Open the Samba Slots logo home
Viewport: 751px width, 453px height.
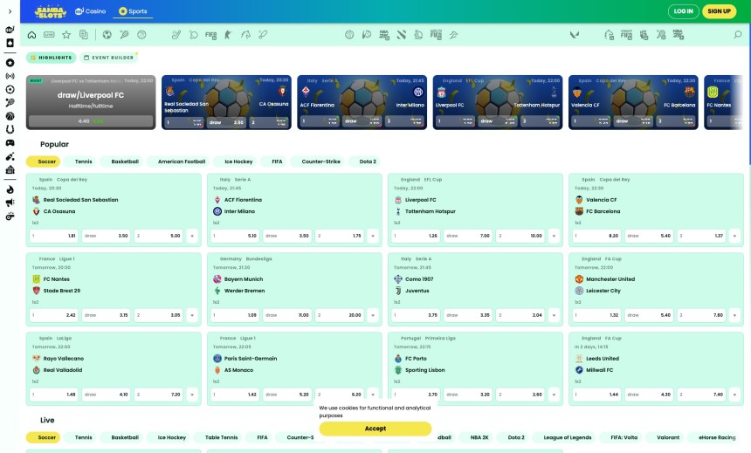[x=51, y=11]
